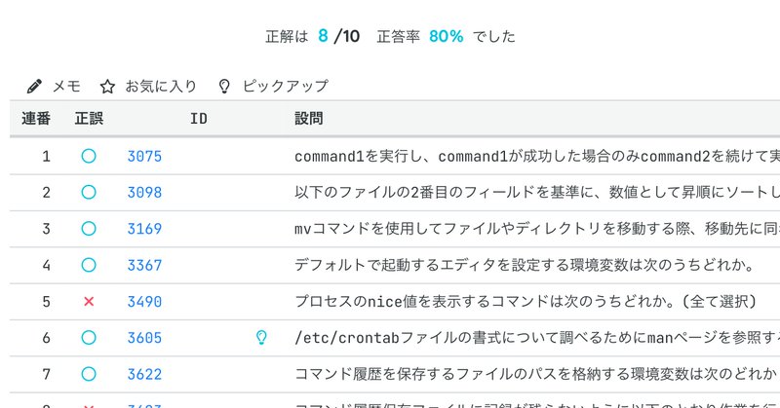The height and width of the screenshot is (408, 780).
Task: Click the lightbulb pickup icon in toolbar
Action: (x=224, y=86)
